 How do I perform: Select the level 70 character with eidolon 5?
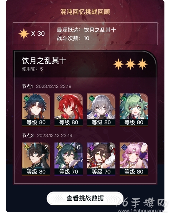[101, 159]
